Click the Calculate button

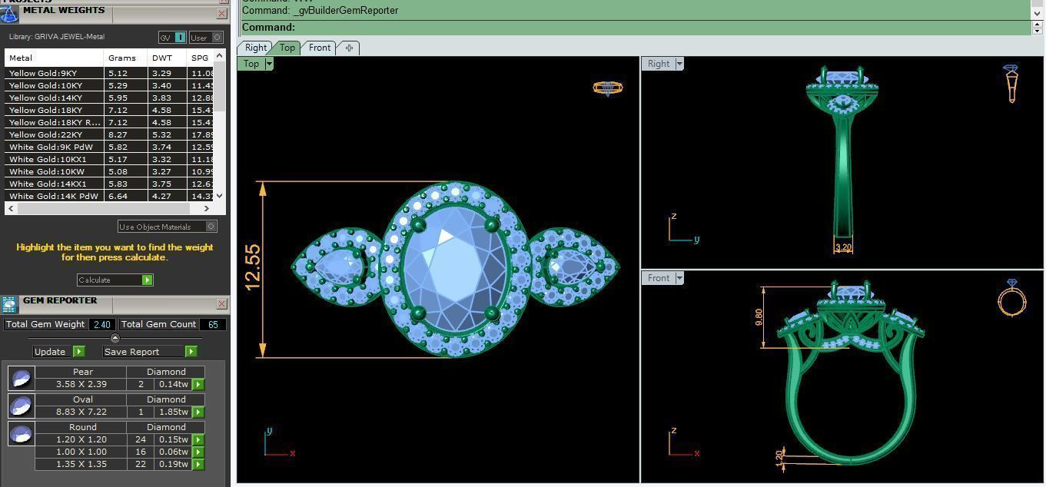tap(115, 280)
